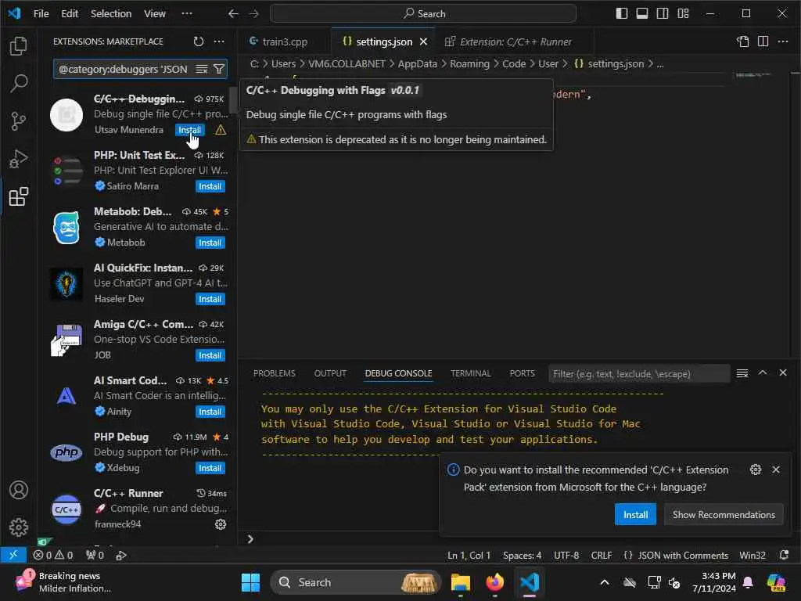The height and width of the screenshot is (601, 801).
Task: Switch to the PROBLEMS panel tab
Action: pyautogui.click(x=275, y=373)
